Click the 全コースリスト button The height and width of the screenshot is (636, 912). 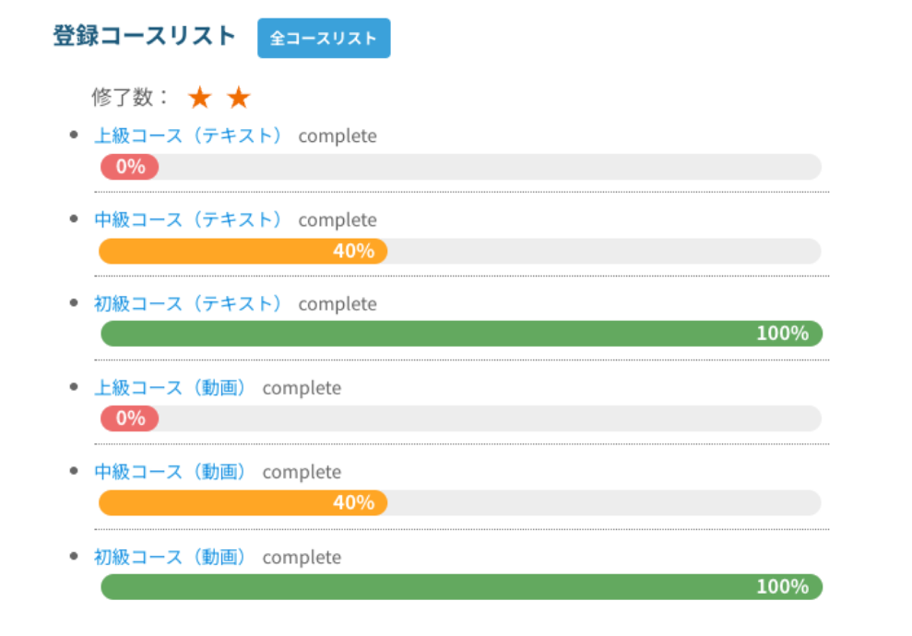tap(324, 38)
